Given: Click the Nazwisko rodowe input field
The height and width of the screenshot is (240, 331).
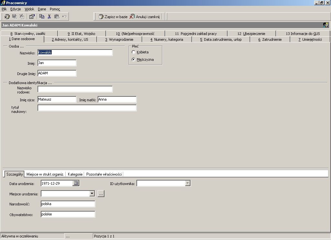Looking at the screenshot, I should [x=75, y=89].
